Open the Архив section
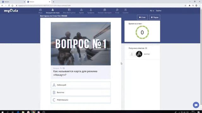The image size is (202, 113). [81, 11]
